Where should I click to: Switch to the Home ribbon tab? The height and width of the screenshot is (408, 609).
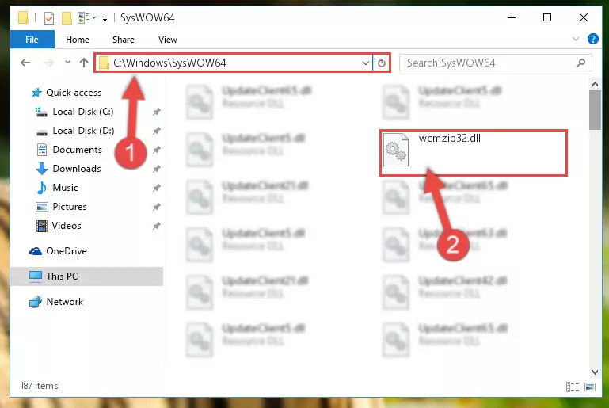point(78,40)
